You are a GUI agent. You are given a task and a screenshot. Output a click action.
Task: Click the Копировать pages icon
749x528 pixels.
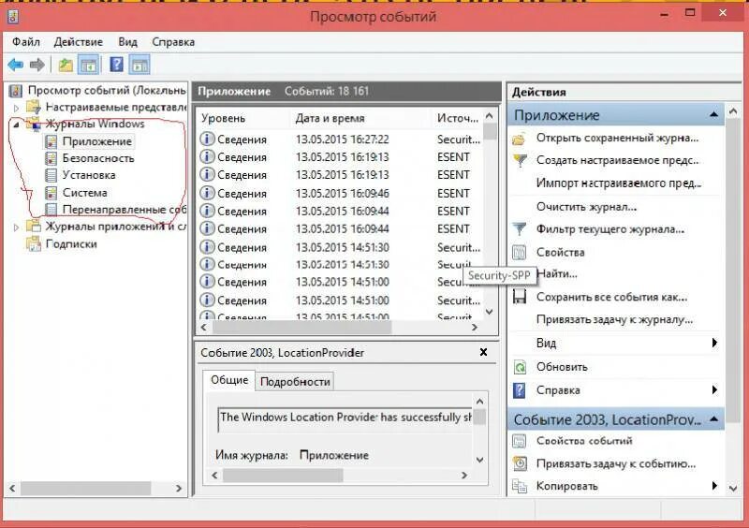(x=520, y=486)
